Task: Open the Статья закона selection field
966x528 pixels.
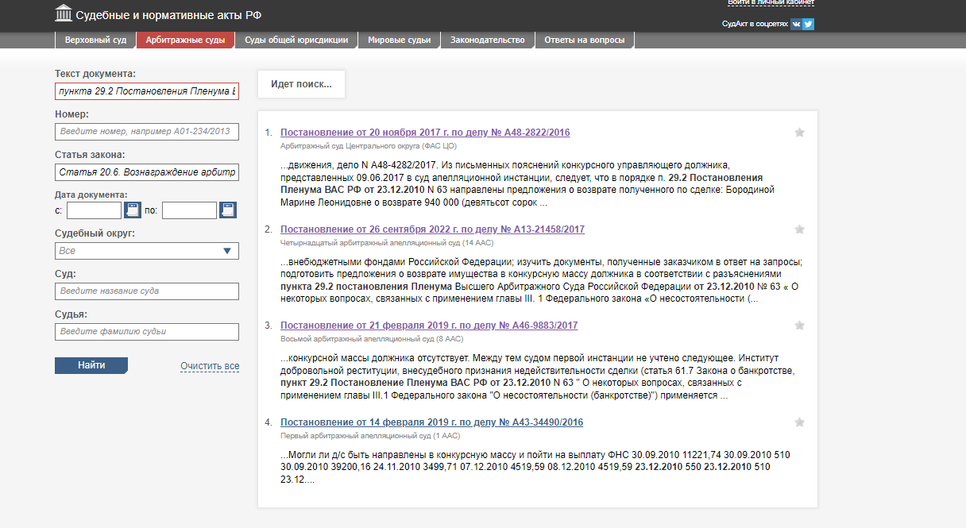Action: pyautogui.click(x=147, y=172)
